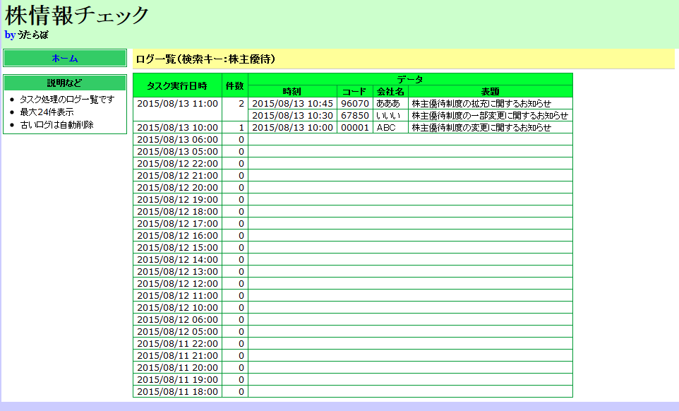Click stock code 96070 cell
This screenshot has width=679, height=411.
(354, 103)
